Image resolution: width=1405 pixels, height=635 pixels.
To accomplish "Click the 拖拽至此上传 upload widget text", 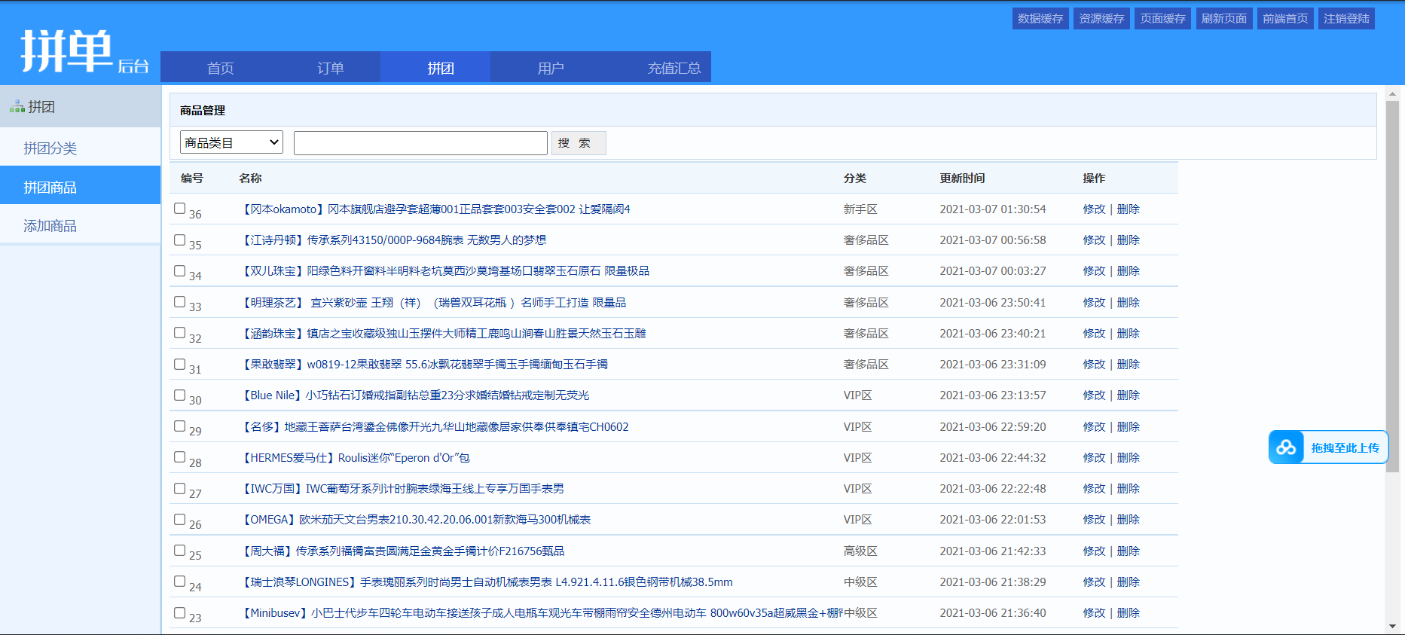I will (1345, 447).
